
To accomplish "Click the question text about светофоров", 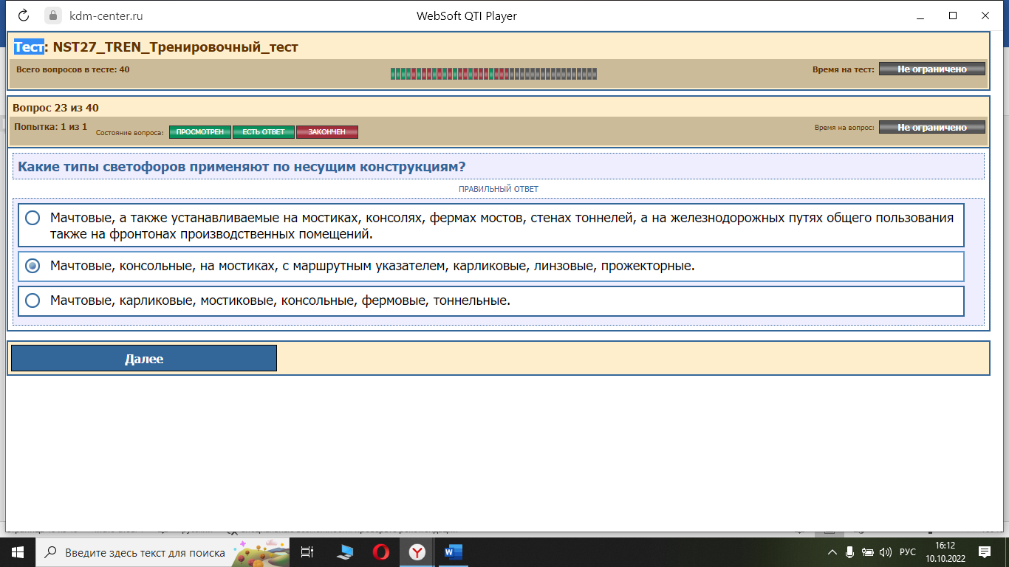I will (x=242, y=167).
